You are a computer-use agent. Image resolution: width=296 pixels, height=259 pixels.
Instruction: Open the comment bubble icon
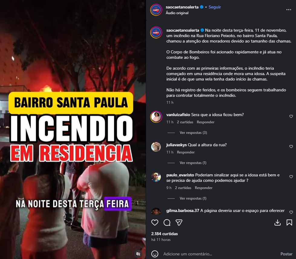pyautogui.click(x=167, y=223)
